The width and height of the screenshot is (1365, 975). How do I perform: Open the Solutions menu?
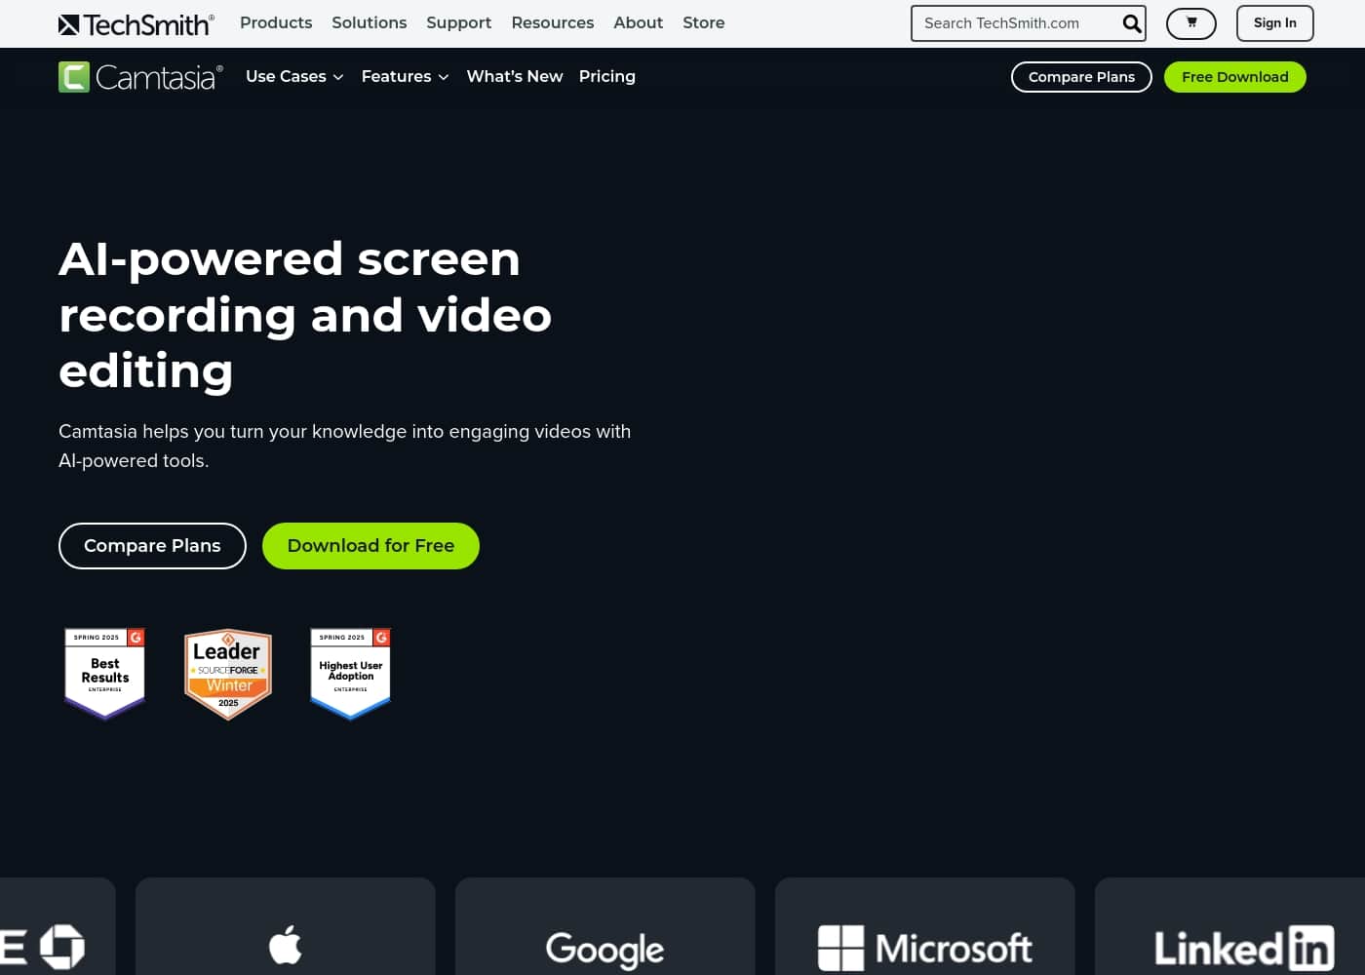[370, 22]
